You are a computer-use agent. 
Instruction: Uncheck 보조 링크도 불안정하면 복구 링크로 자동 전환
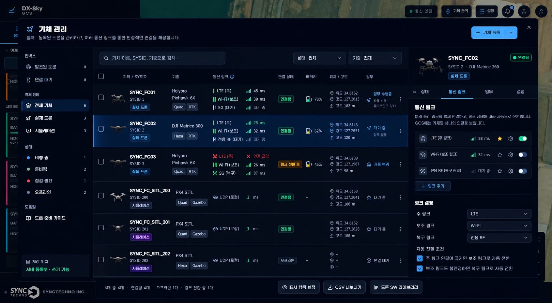point(420,268)
